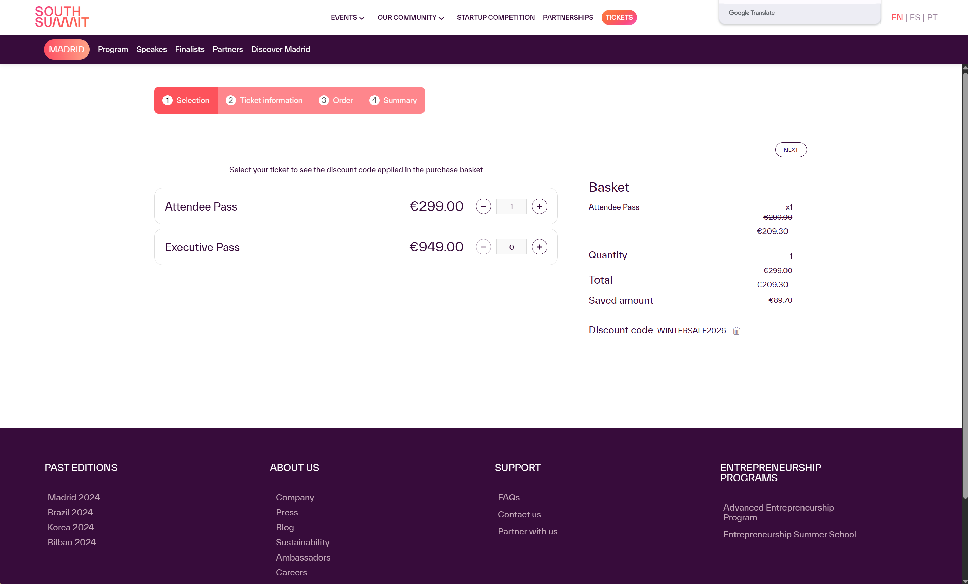Switch the language to ES
This screenshot has width=968, height=584.
tap(915, 17)
